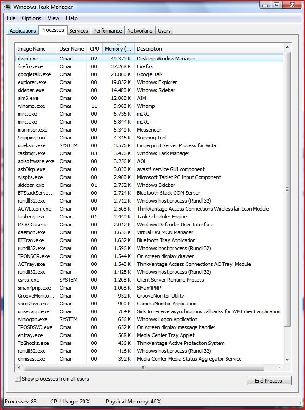
Task: Select the SnippingTool process row
Action: 149,138
